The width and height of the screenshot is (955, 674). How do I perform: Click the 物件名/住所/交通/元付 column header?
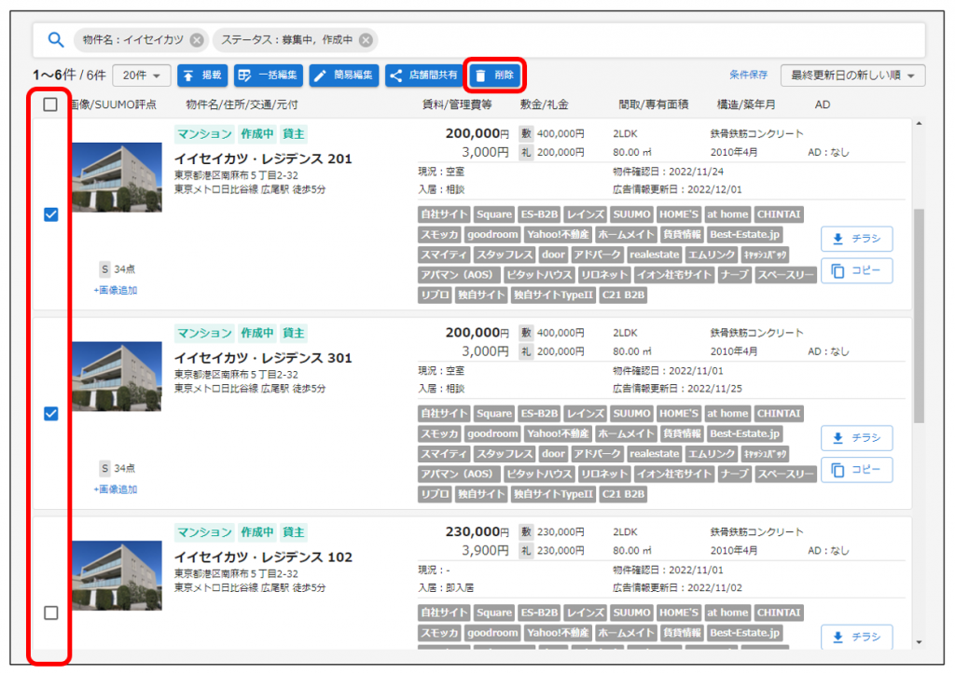pos(242,104)
